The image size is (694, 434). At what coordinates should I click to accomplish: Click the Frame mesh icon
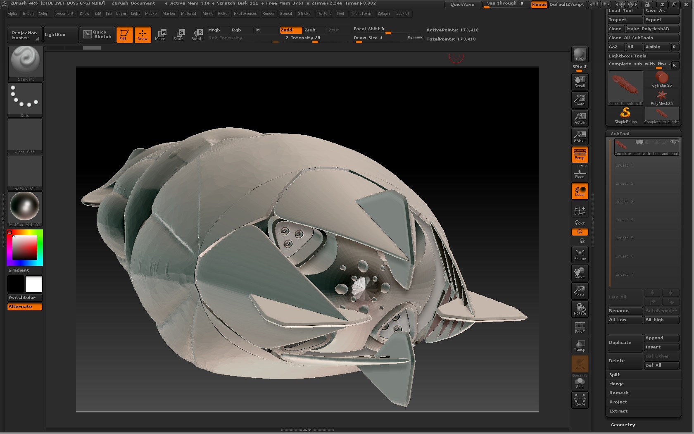(580, 255)
